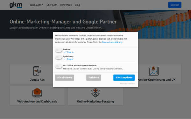Open the Blog menu item
This screenshot has height=119, width=191.
77,5
